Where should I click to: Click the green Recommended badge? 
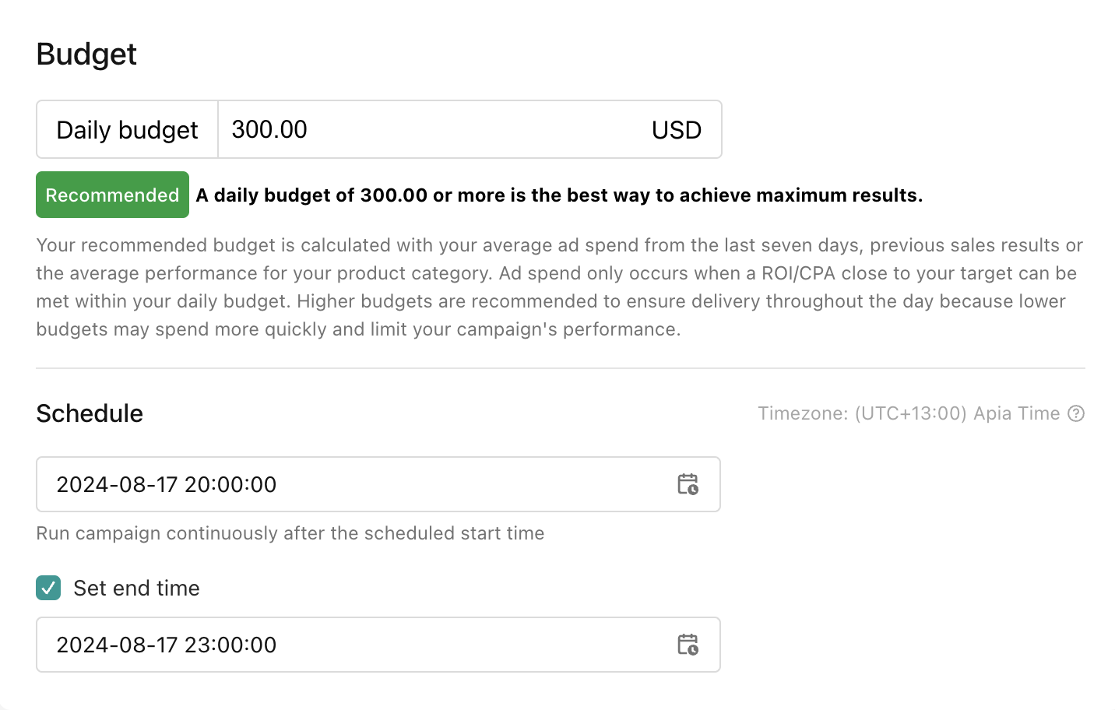pos(112,195)
